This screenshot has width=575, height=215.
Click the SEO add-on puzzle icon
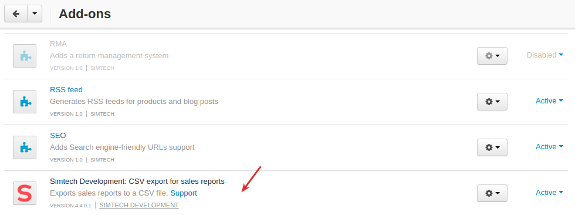click(x=25, y=147)
